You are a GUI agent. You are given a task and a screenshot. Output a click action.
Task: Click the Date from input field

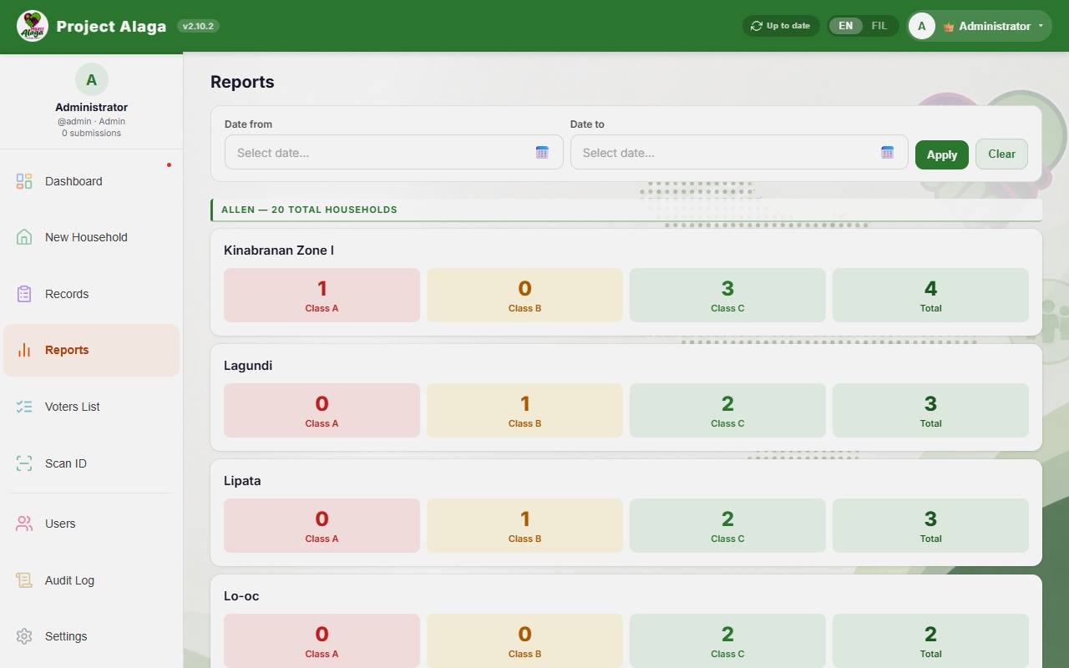(393, 152)
